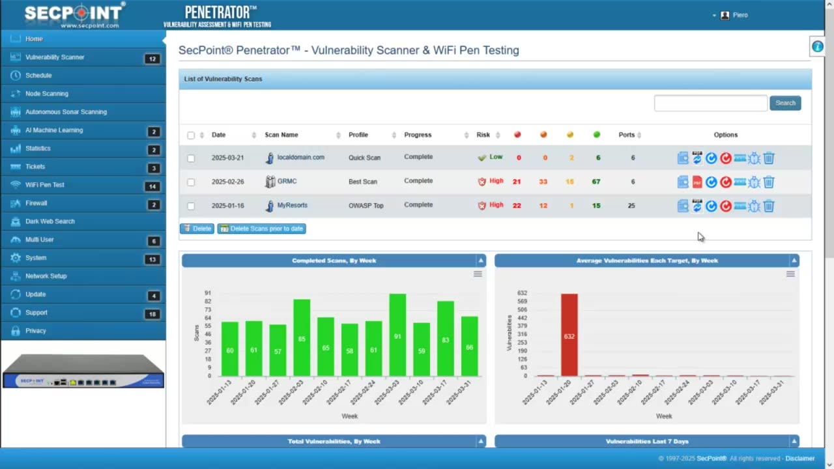The height and width of the screenshot is (469, 834).
Task: Open Home in sidebar menu
Action: tap(83, 39)
